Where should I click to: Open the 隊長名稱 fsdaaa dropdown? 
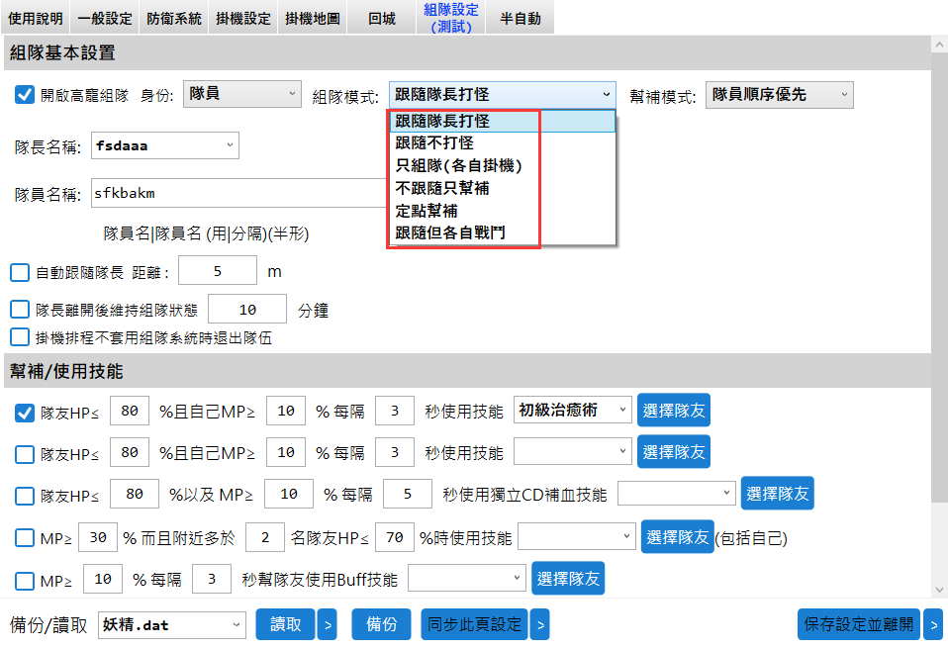pos(164,145)
